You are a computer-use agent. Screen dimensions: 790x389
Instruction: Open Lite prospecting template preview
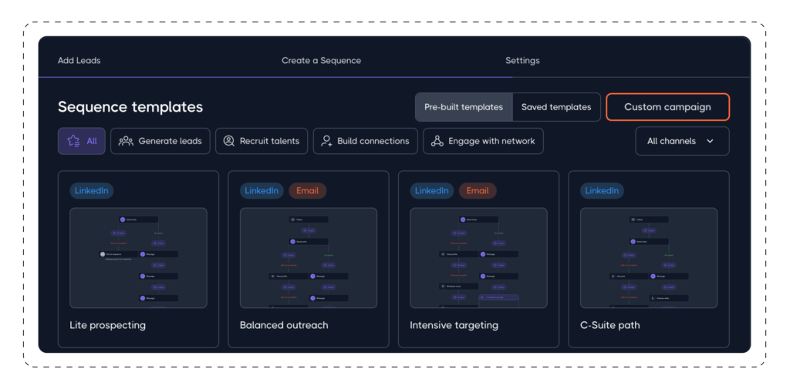tap(138, 257)
